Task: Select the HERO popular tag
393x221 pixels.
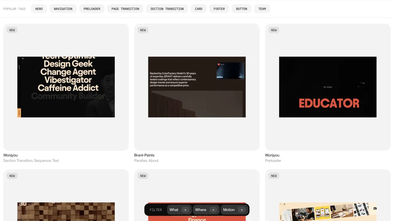Action: click(x=39, y=9)
